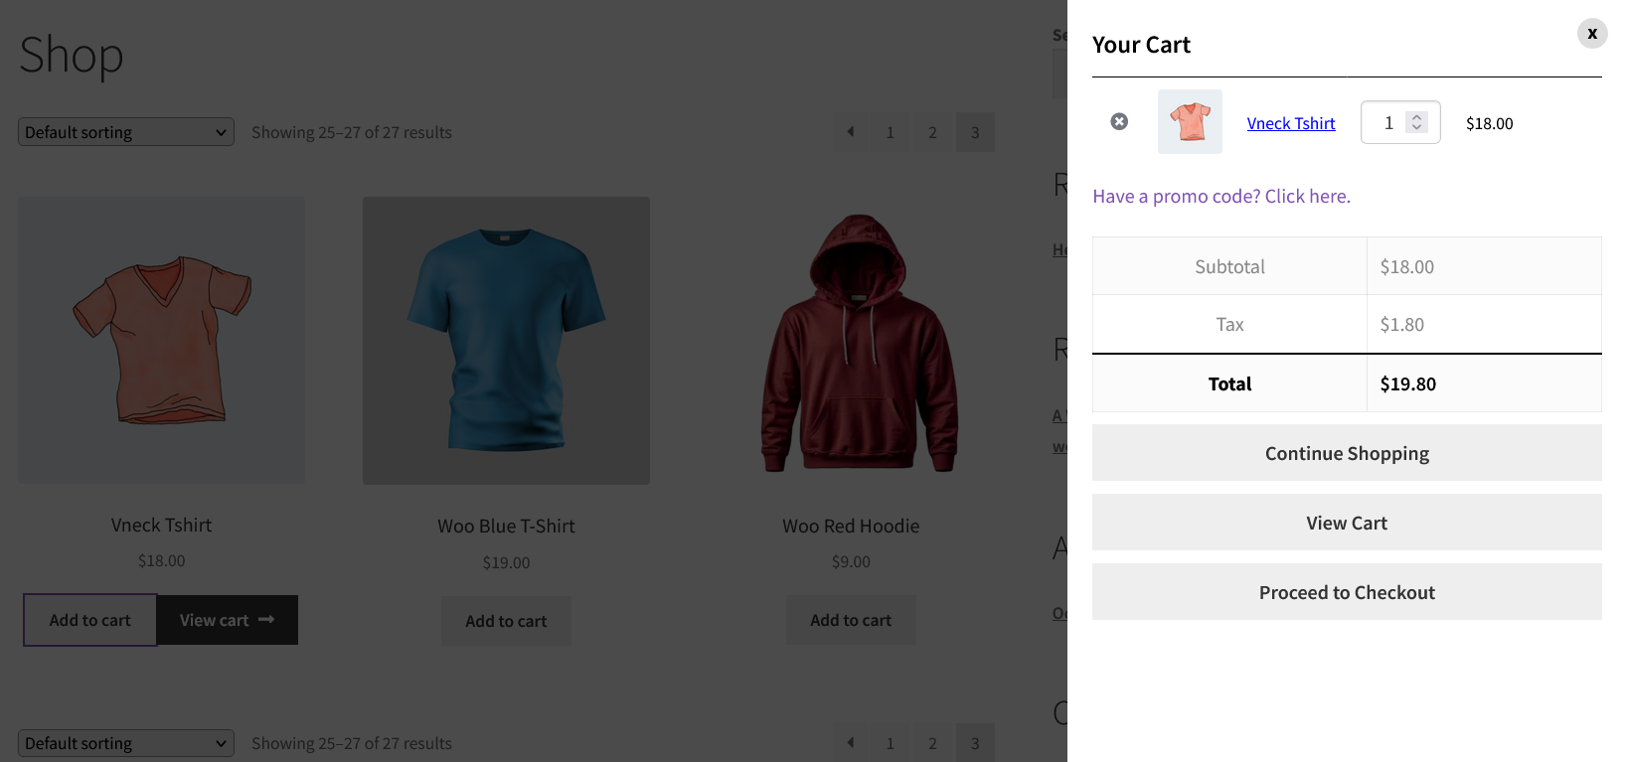This screenshot has width=1625, height=762.
Task: Decrease the cart item quantity with the down arrow
Action: (1416, 128)
